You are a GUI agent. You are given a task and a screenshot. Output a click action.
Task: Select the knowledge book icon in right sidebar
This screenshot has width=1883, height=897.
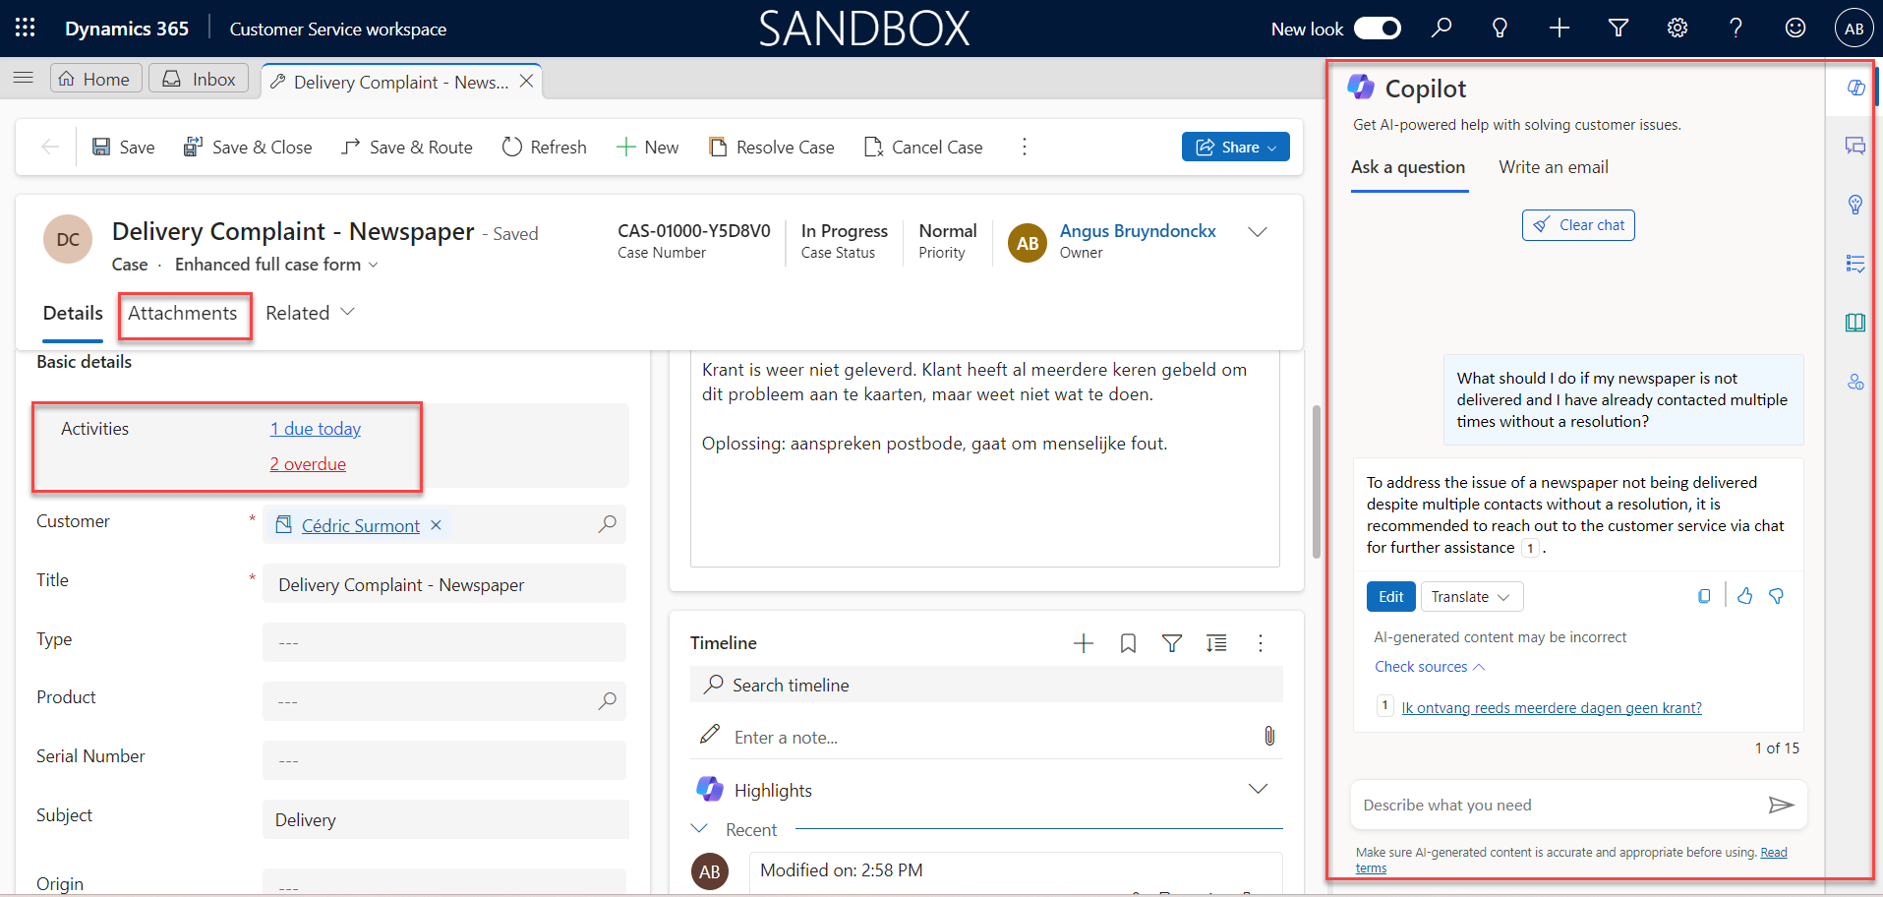1856,322
